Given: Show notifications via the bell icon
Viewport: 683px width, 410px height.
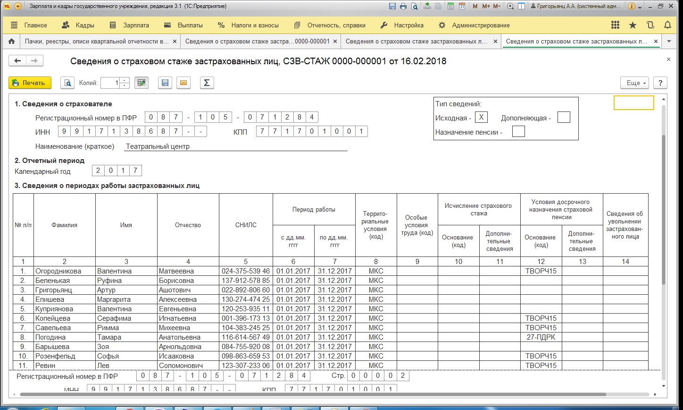Looking at the screenshot, I should (x=667, y=26).
